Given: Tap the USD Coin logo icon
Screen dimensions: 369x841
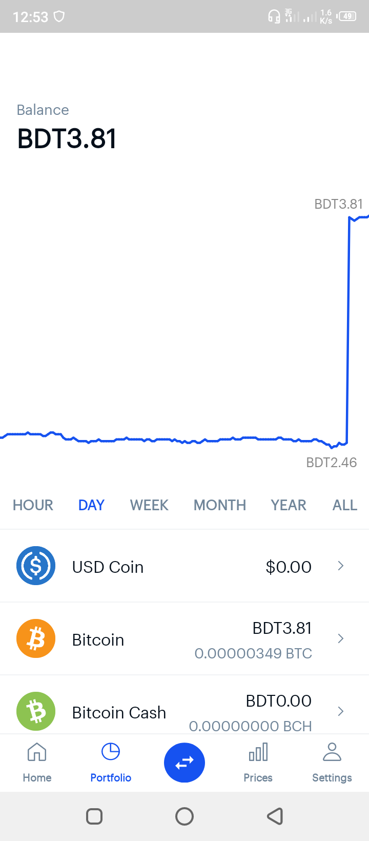Looking at the screenshot, I should (36, 566).
